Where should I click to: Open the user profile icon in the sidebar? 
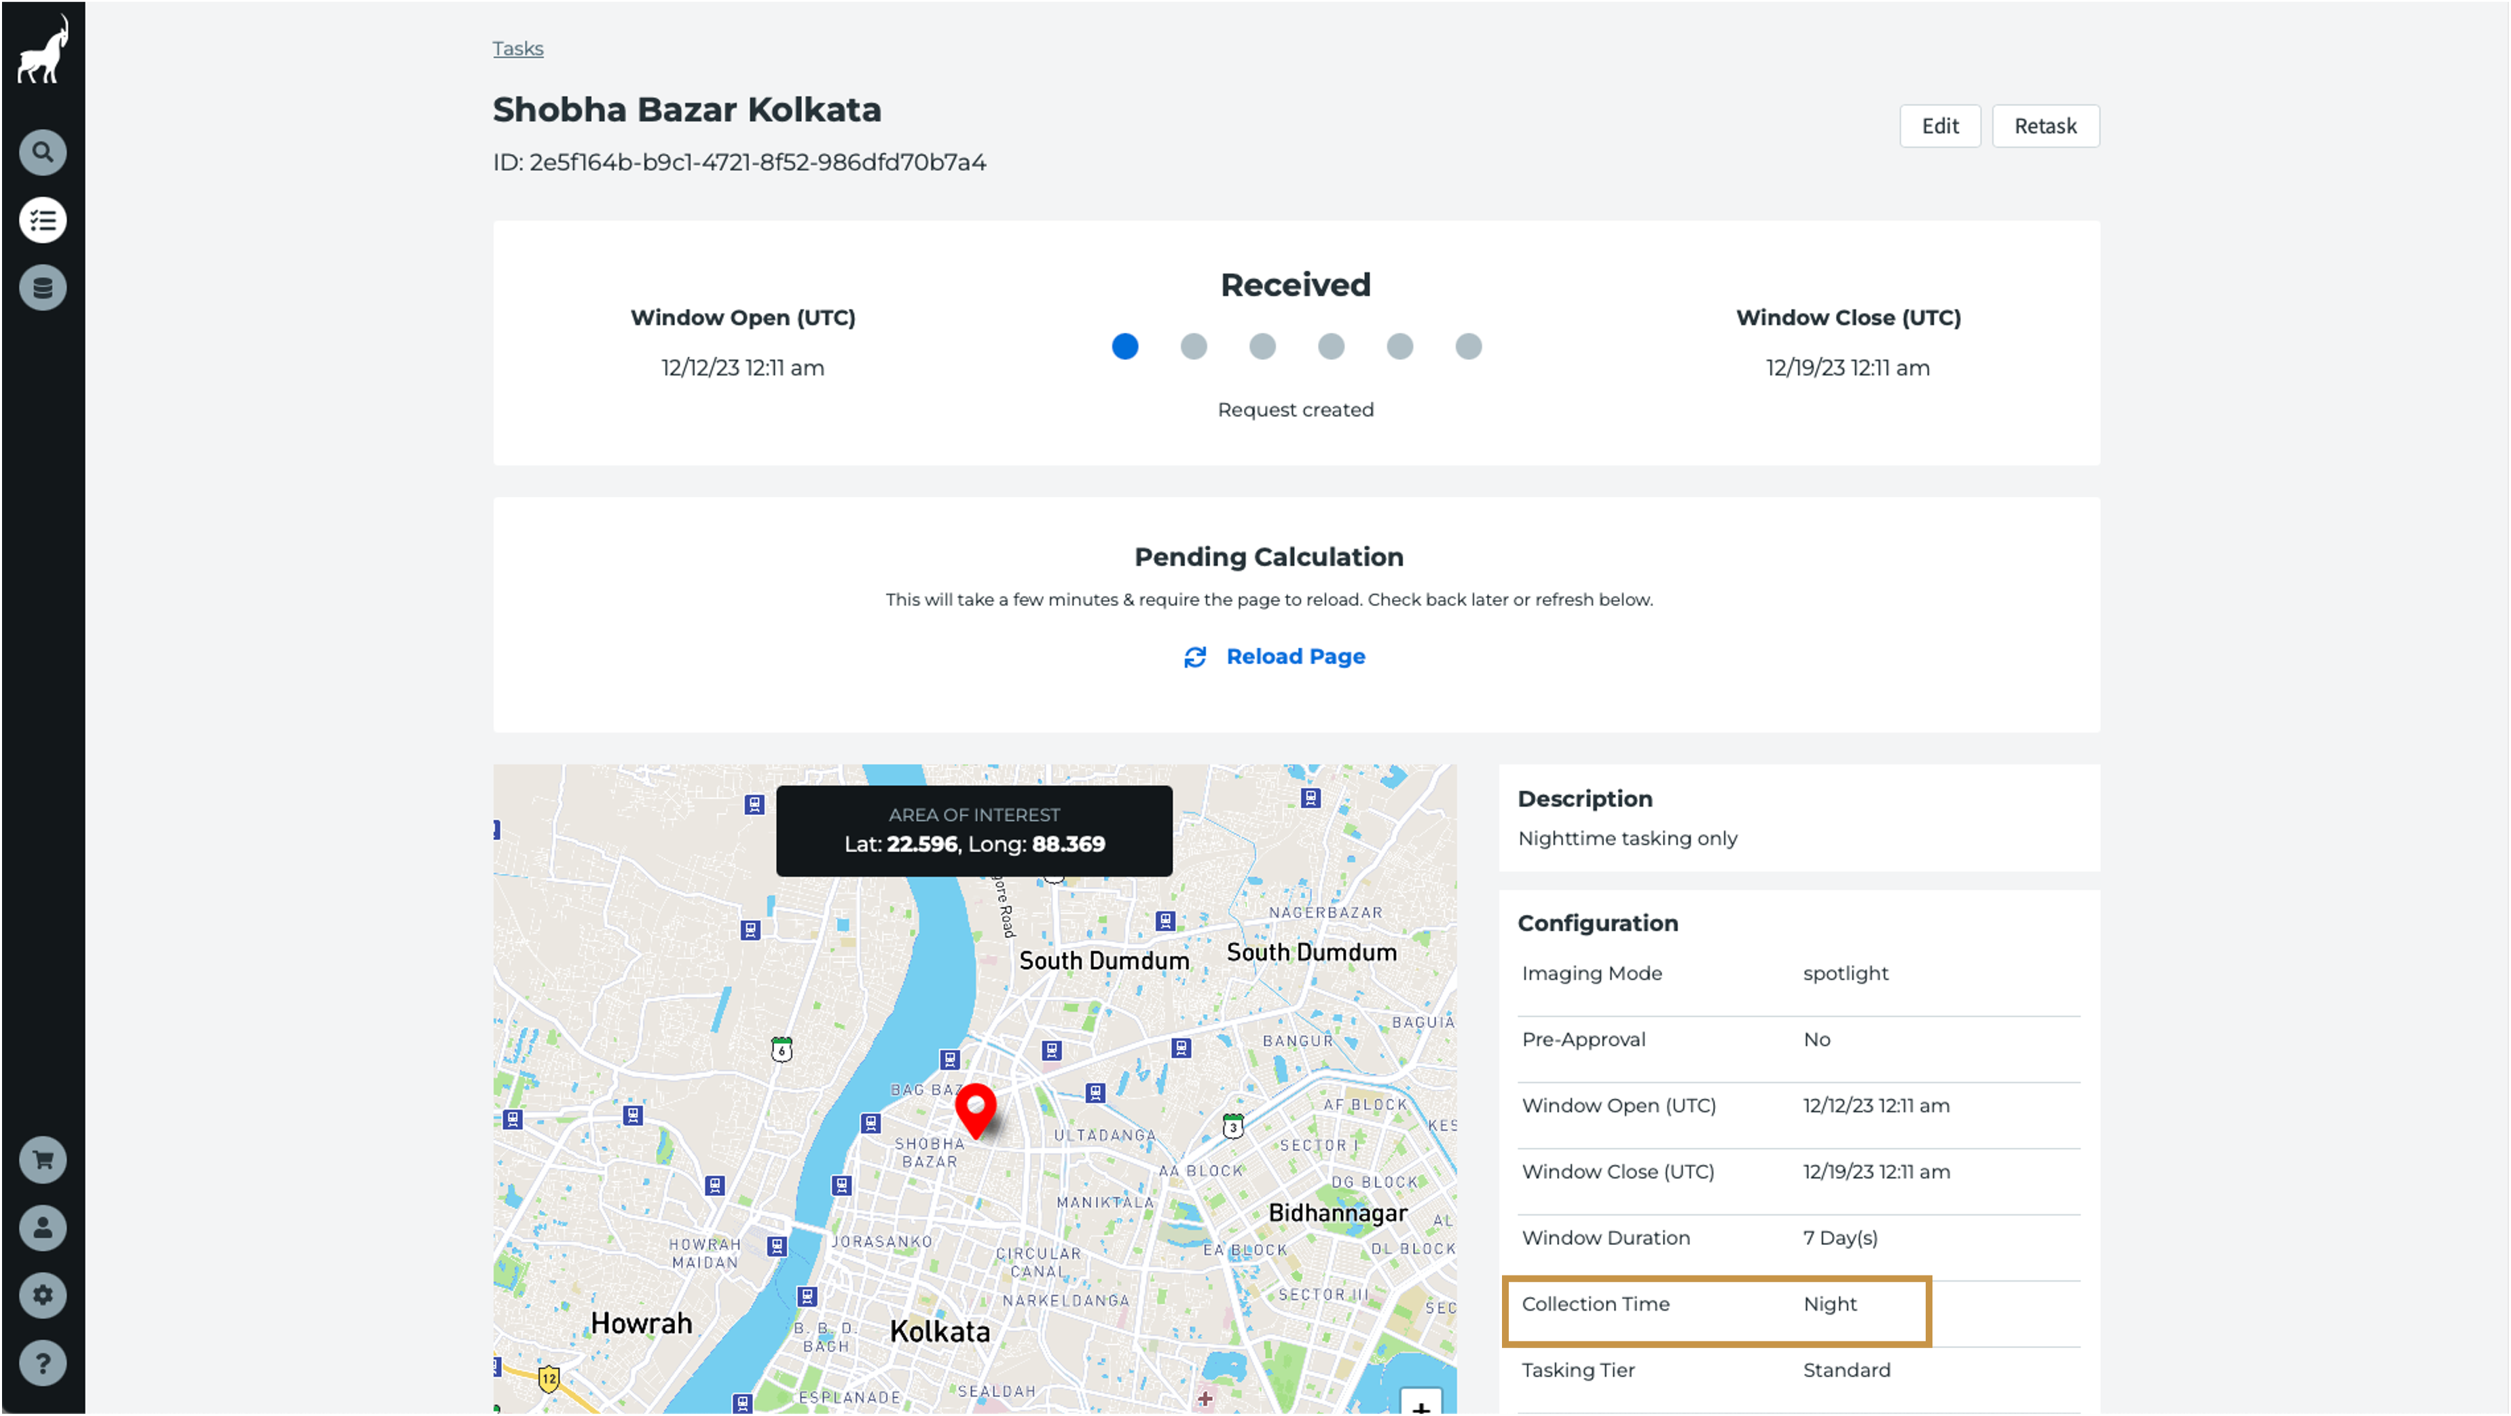click(x=43, y=1229)
